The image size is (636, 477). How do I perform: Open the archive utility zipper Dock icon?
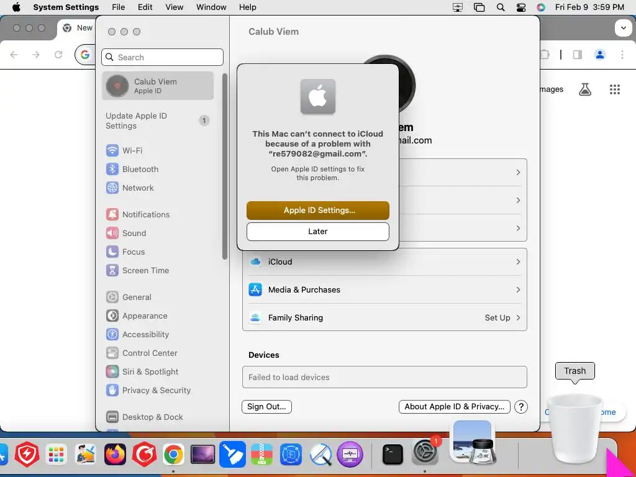pyautogui.click(x=261, y=454)
